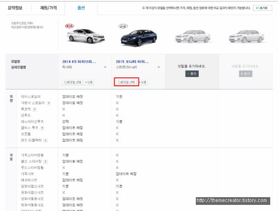This screenshot has height=211, width=278.
Task: Click the 메모리시트 row label
Action: coord(29,180)
